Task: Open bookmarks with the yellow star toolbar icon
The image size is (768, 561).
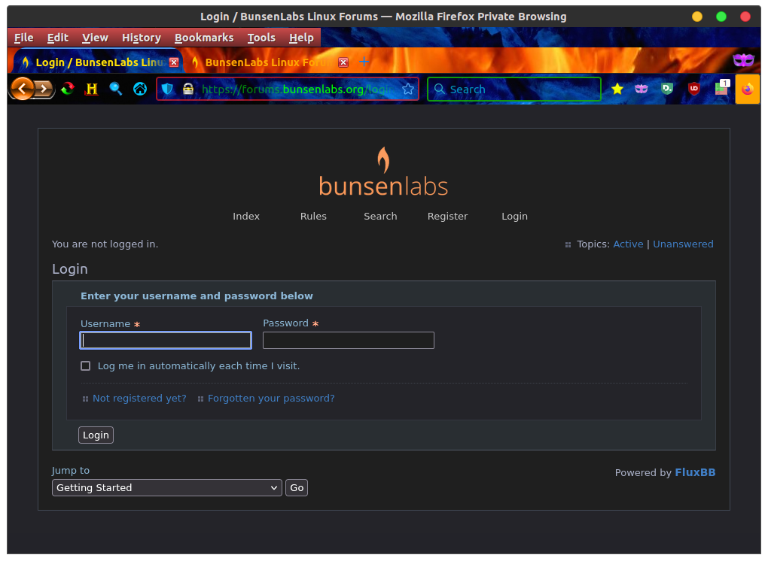Action: point(617,89)
